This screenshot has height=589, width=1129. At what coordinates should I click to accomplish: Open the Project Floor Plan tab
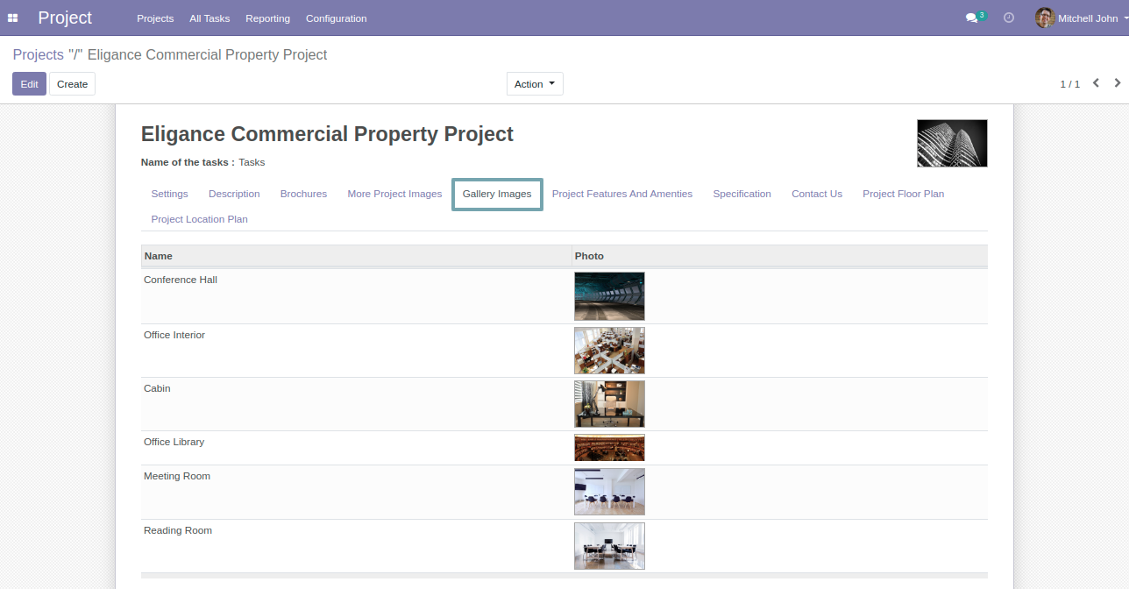(x=903, y=194)
